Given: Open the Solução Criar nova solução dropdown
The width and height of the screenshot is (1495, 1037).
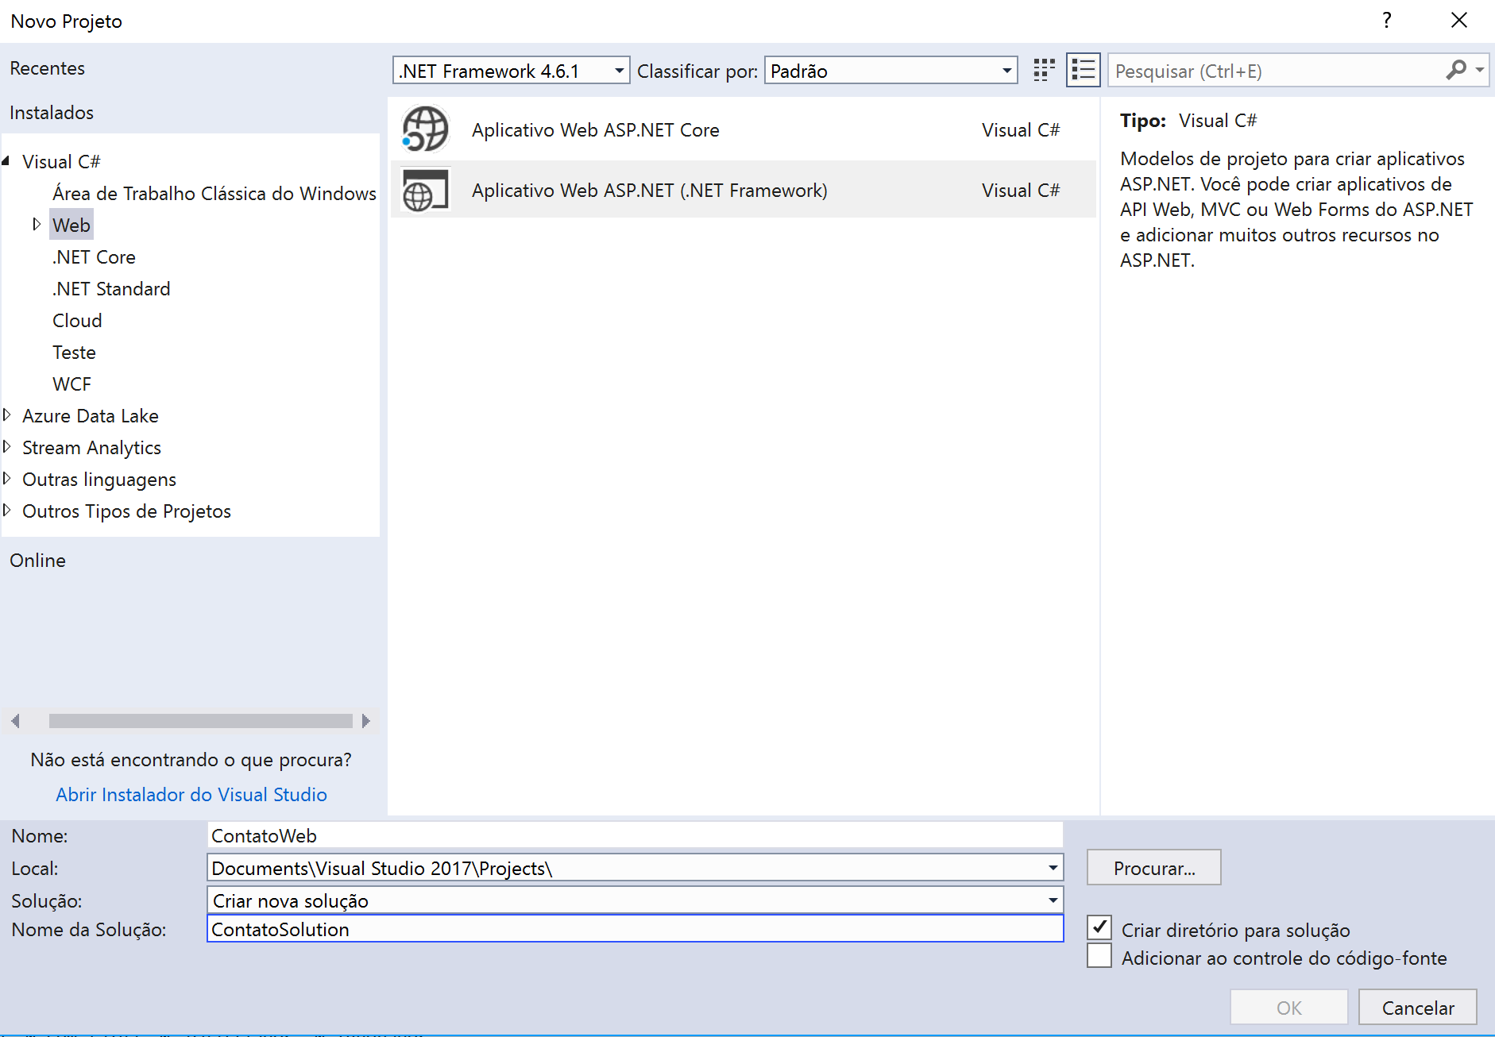Looking at the screenshot, I should tap(1053, 900).
